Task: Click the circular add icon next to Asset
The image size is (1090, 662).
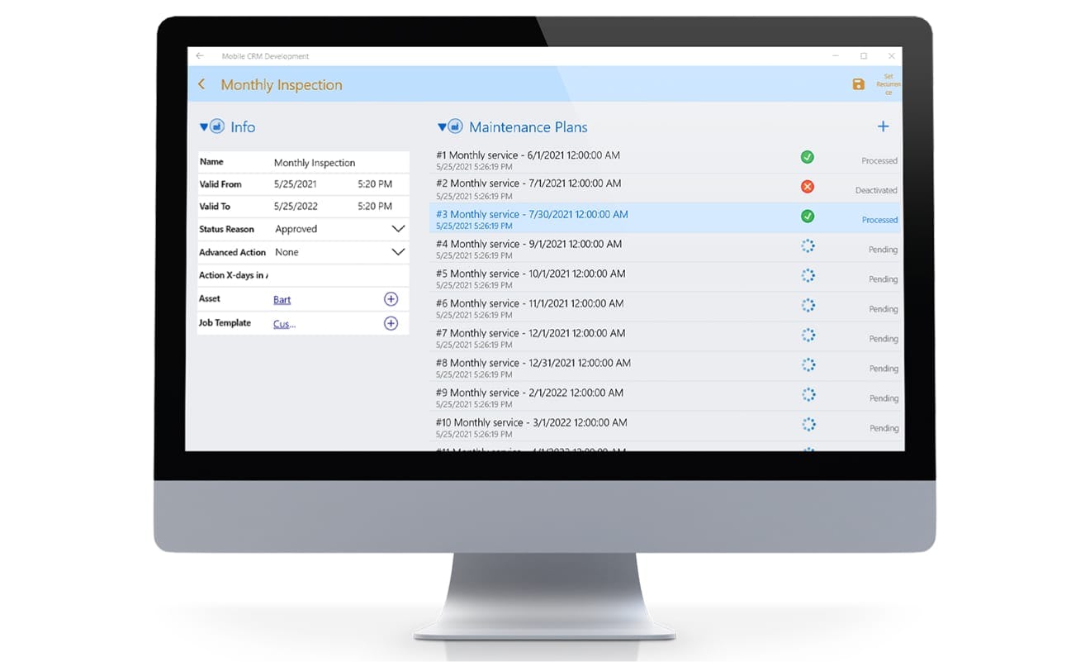Action: point(391,298)
